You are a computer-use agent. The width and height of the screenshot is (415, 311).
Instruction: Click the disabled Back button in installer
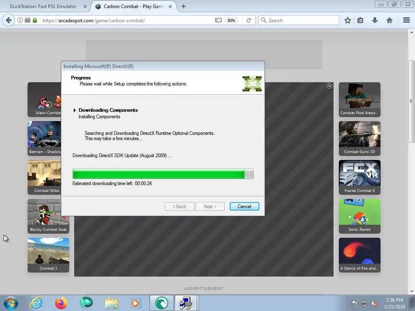pos(180,206)
